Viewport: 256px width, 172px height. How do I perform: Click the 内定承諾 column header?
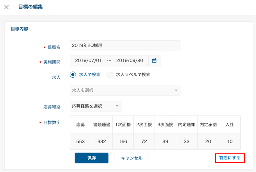pos(208,125)
